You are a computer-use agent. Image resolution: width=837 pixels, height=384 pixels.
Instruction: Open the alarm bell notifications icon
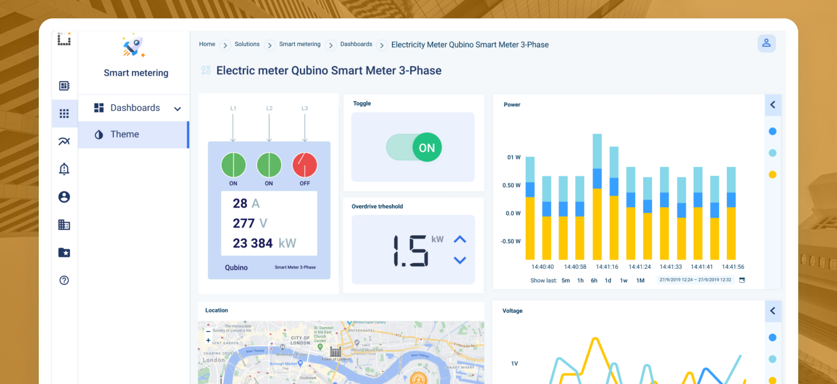(x=64, y=169)
